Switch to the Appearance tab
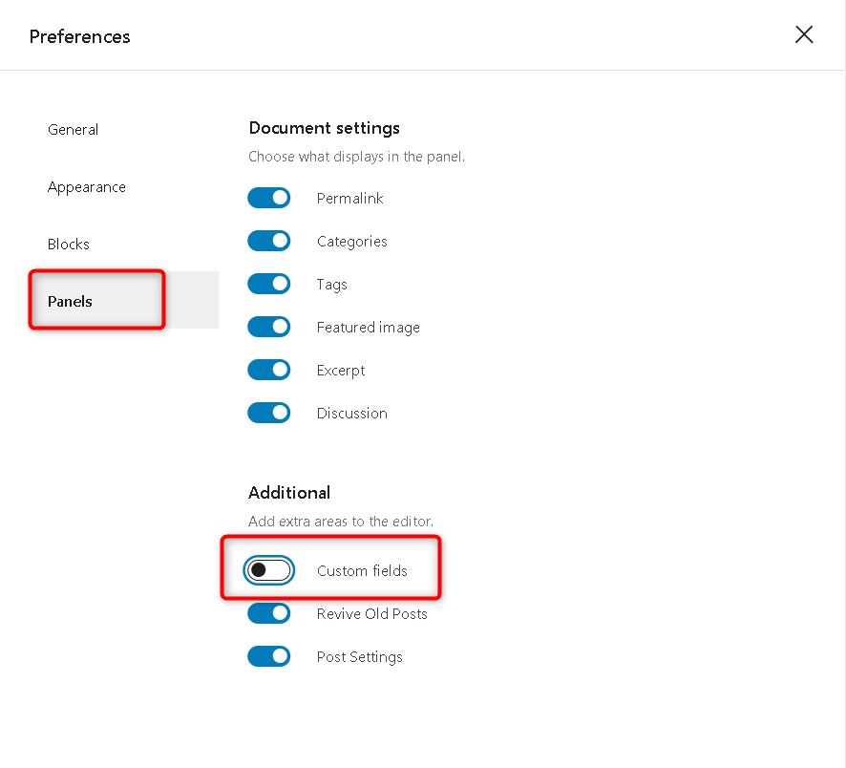 87,187
